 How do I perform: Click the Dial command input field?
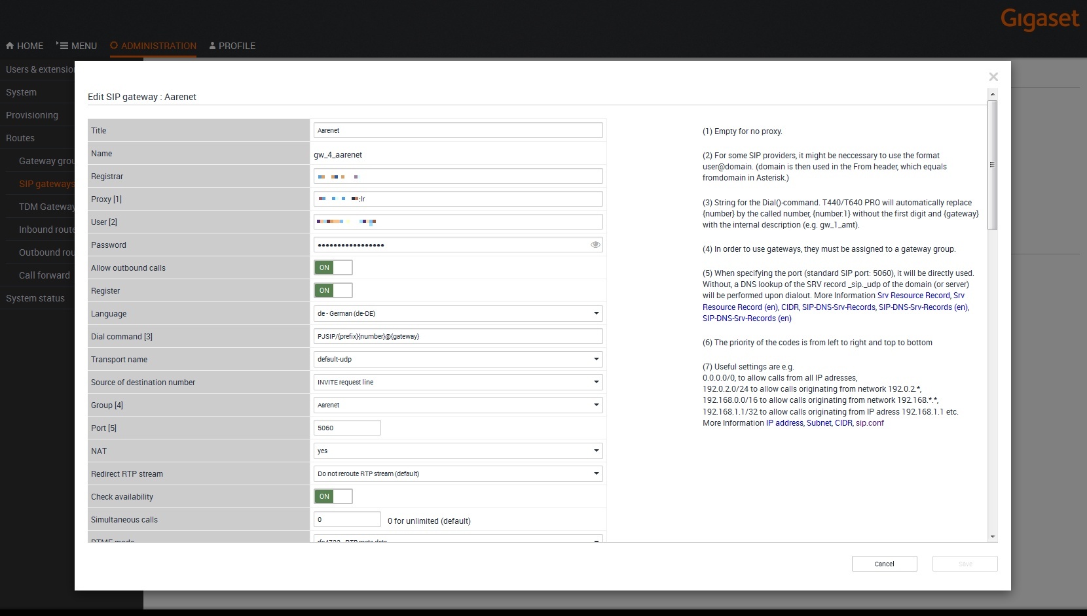coord(458,336)
